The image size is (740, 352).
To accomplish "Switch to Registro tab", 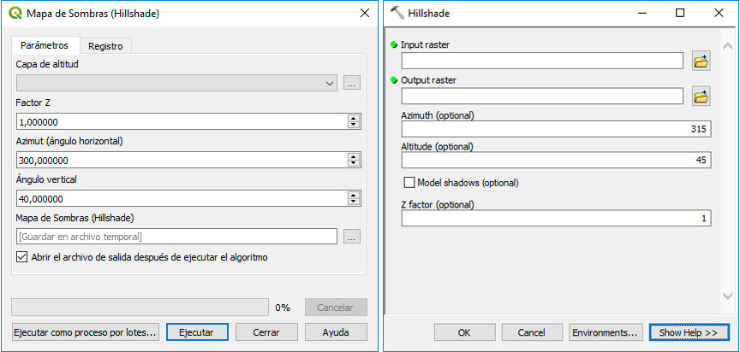I will pyautogui.click(x=105, y=46).
